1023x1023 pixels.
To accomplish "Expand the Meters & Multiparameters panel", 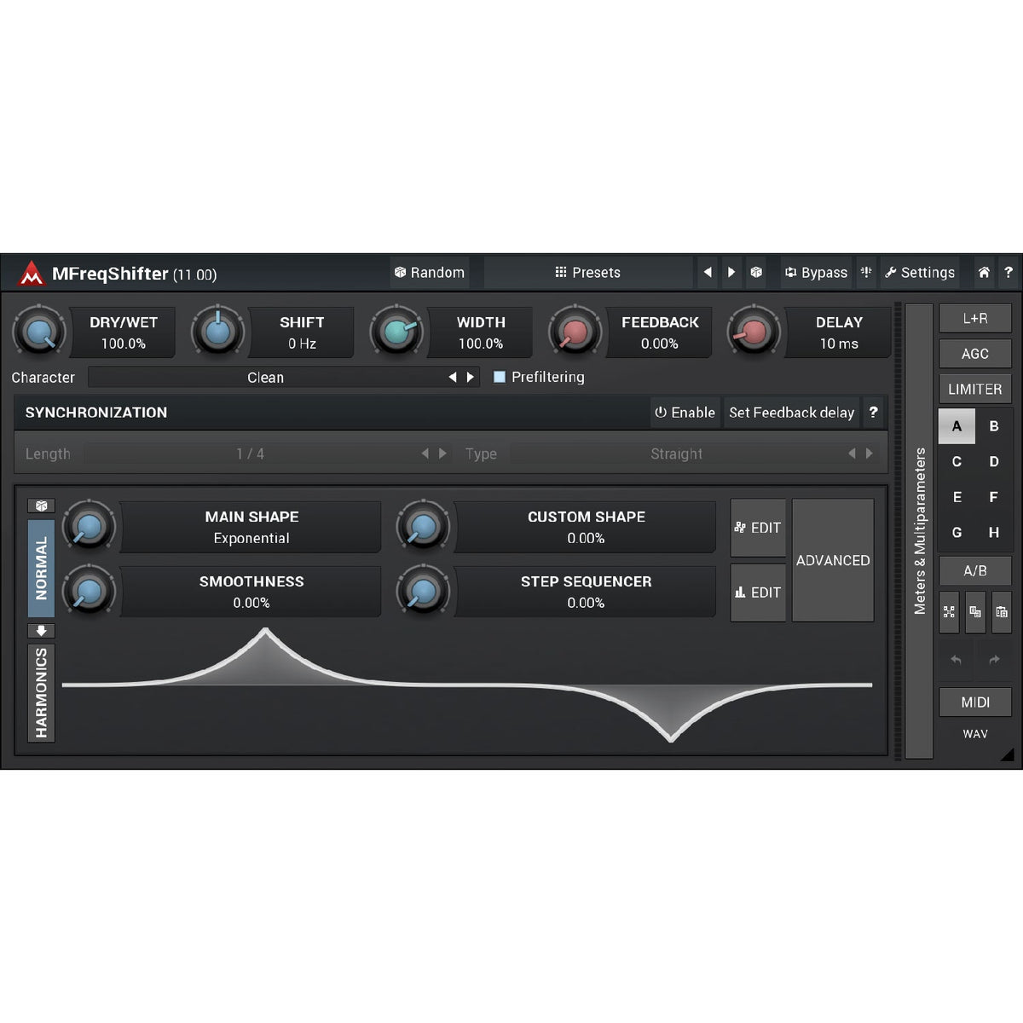I will (x=919, y=531).
